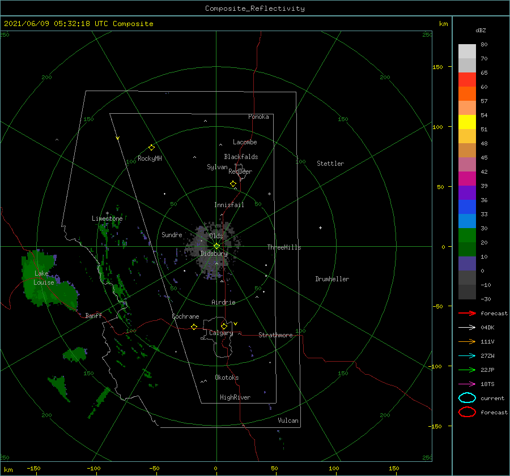This screenshot has width=510, height=476.
Task: Click the Limestone label
Action: pos(107,218)
